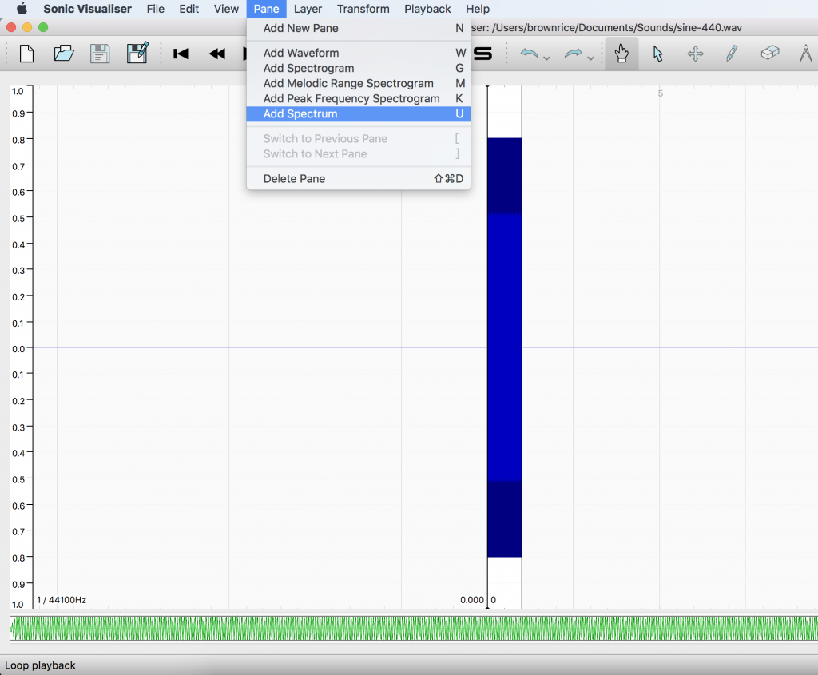The height and width of the screenshot is (675, 818).
Task: Select the Erase tool
Action: click(x=769, y=53)
